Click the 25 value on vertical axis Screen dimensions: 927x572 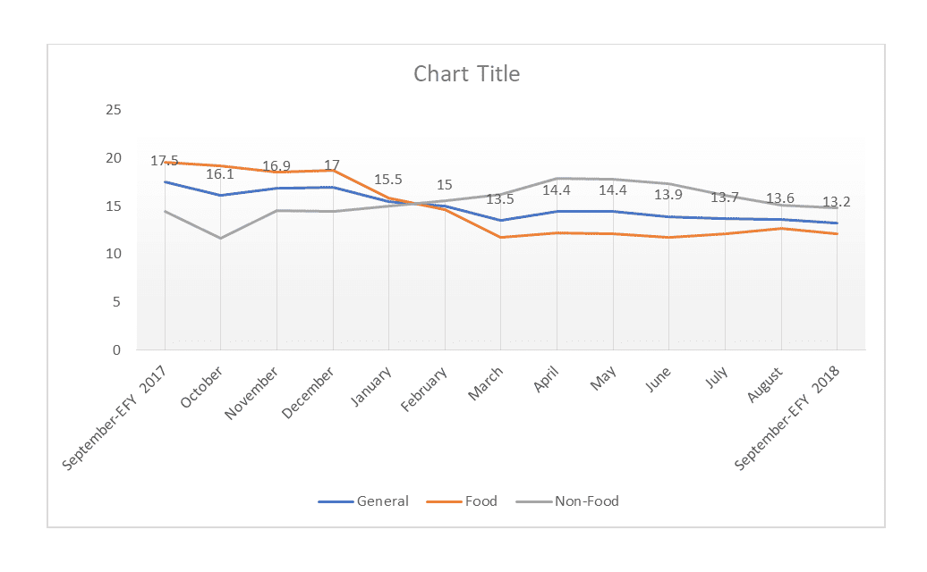pos(113,110)
